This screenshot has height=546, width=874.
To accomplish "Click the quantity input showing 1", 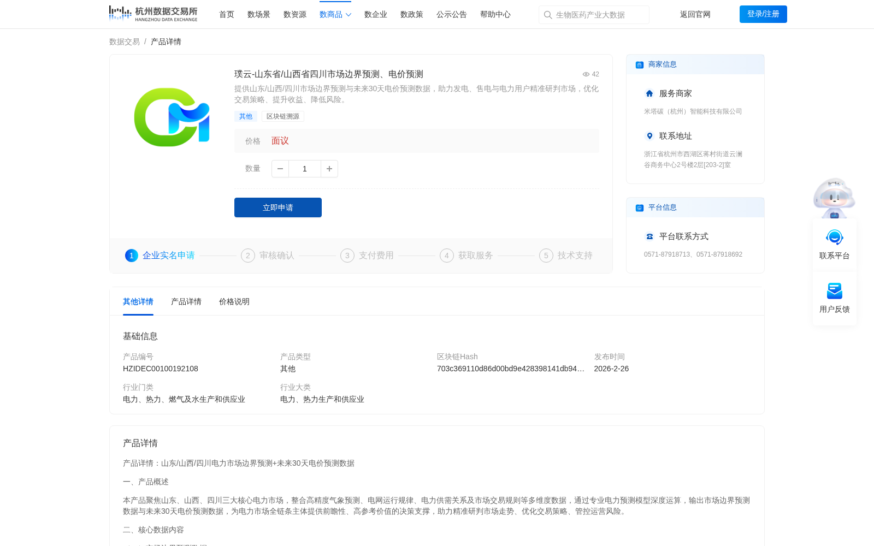I will tap(305, 169).
